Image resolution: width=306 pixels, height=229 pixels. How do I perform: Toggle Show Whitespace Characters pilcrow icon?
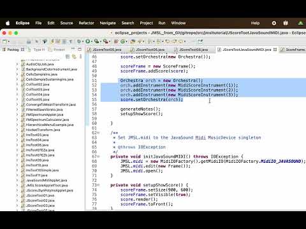click(70, 41)
